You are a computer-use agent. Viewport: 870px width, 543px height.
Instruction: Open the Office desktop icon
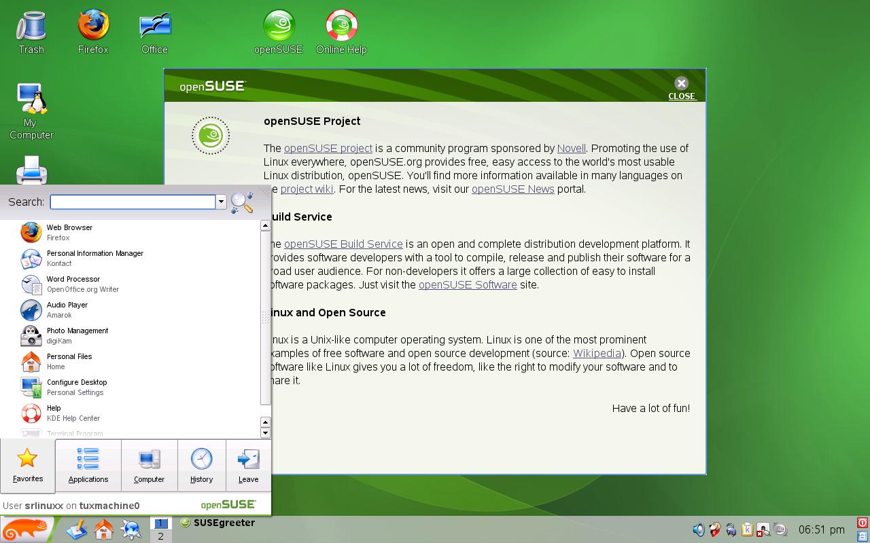(x=154, y=32)
